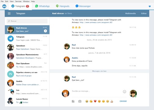Click the Buscar search field

click(27, 21)
